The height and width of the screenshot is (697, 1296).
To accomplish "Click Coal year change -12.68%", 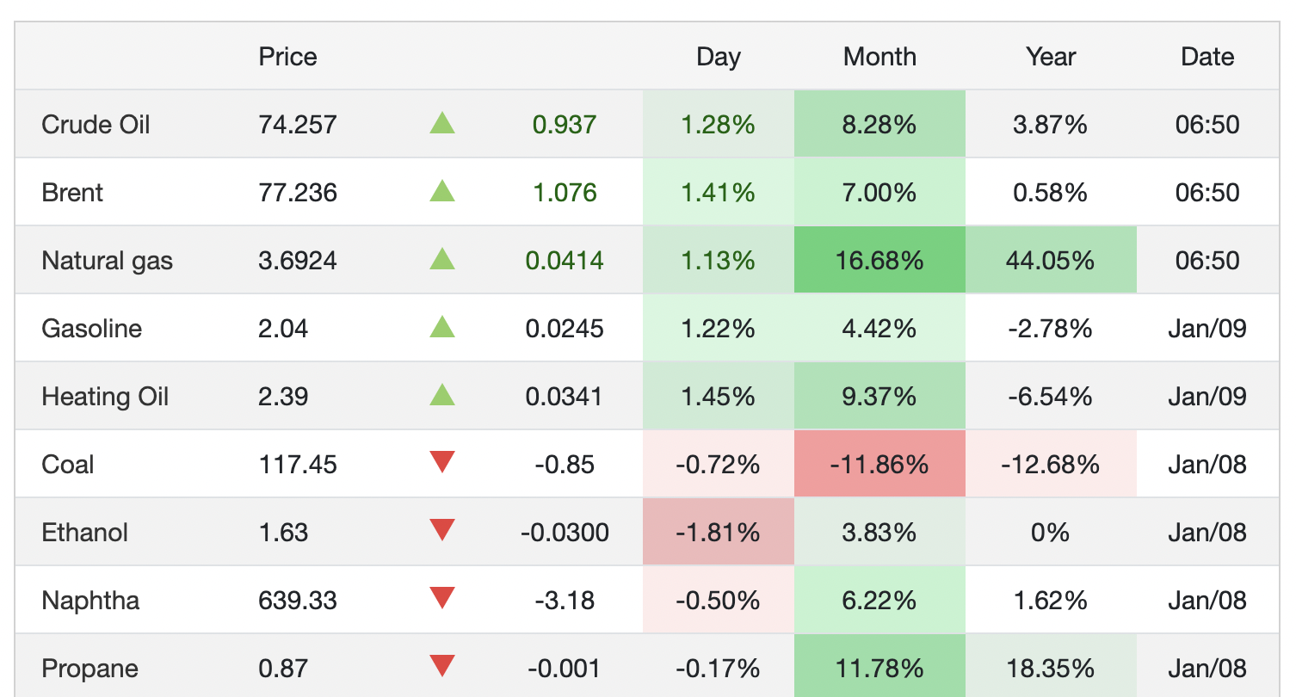I will (1051, 465).
